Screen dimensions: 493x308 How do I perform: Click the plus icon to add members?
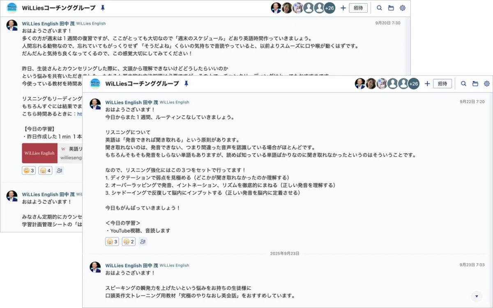tap(427, 84)
